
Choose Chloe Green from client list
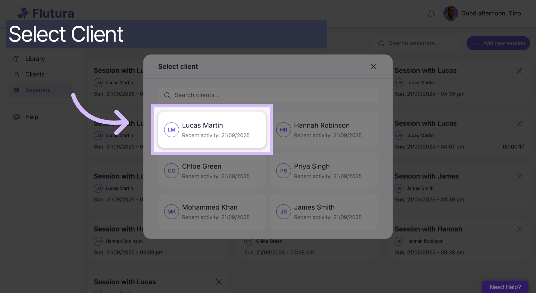tap(212, 171)
